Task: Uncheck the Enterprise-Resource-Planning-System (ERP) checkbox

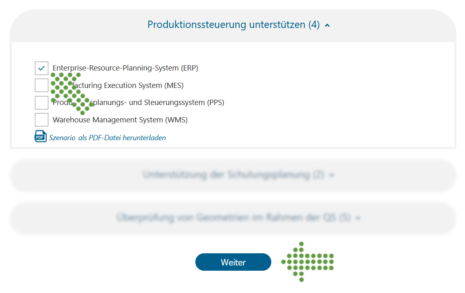Action: pos(41,68)
